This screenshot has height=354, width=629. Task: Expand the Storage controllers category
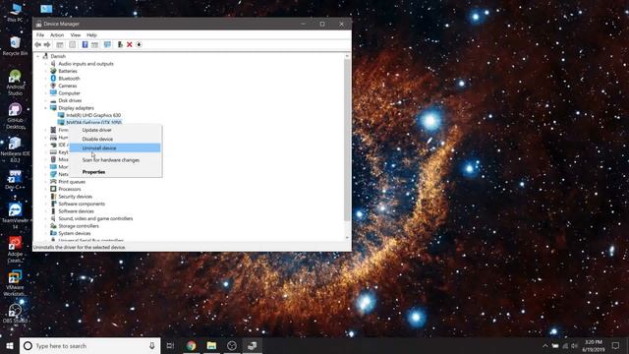click(46, 226)
